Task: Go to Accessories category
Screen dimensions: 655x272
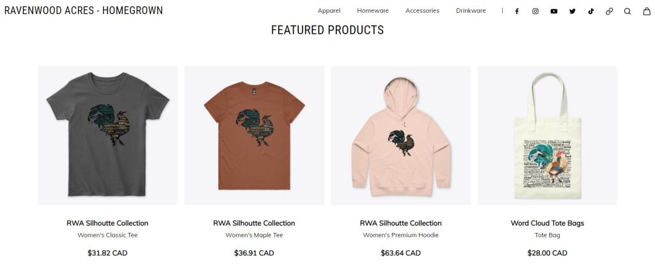Action: point(422,11)
